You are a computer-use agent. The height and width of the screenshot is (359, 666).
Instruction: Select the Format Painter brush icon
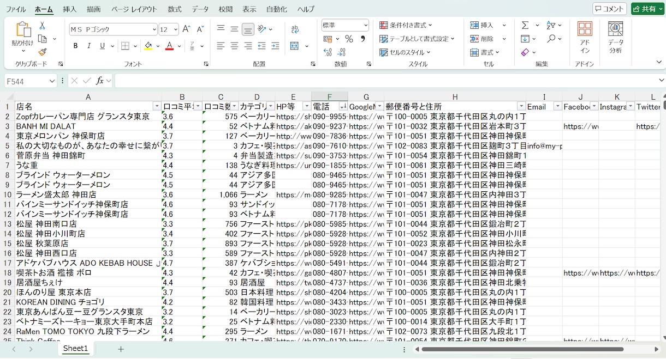tap(43, 52)
